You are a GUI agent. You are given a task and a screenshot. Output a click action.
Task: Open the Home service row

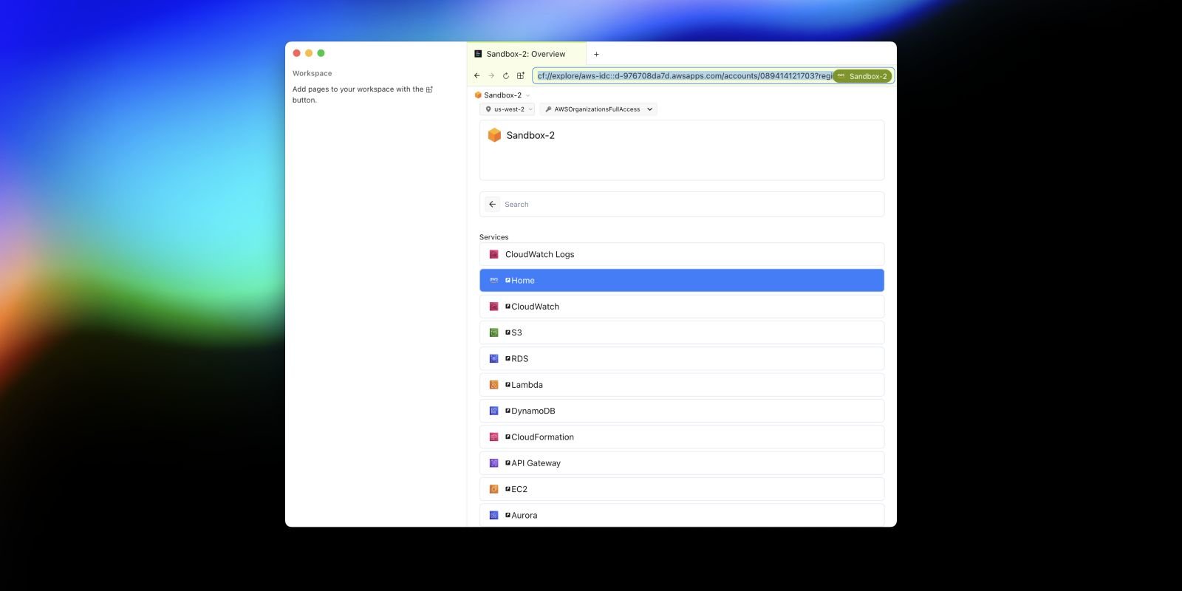click(x=682, y=281)
